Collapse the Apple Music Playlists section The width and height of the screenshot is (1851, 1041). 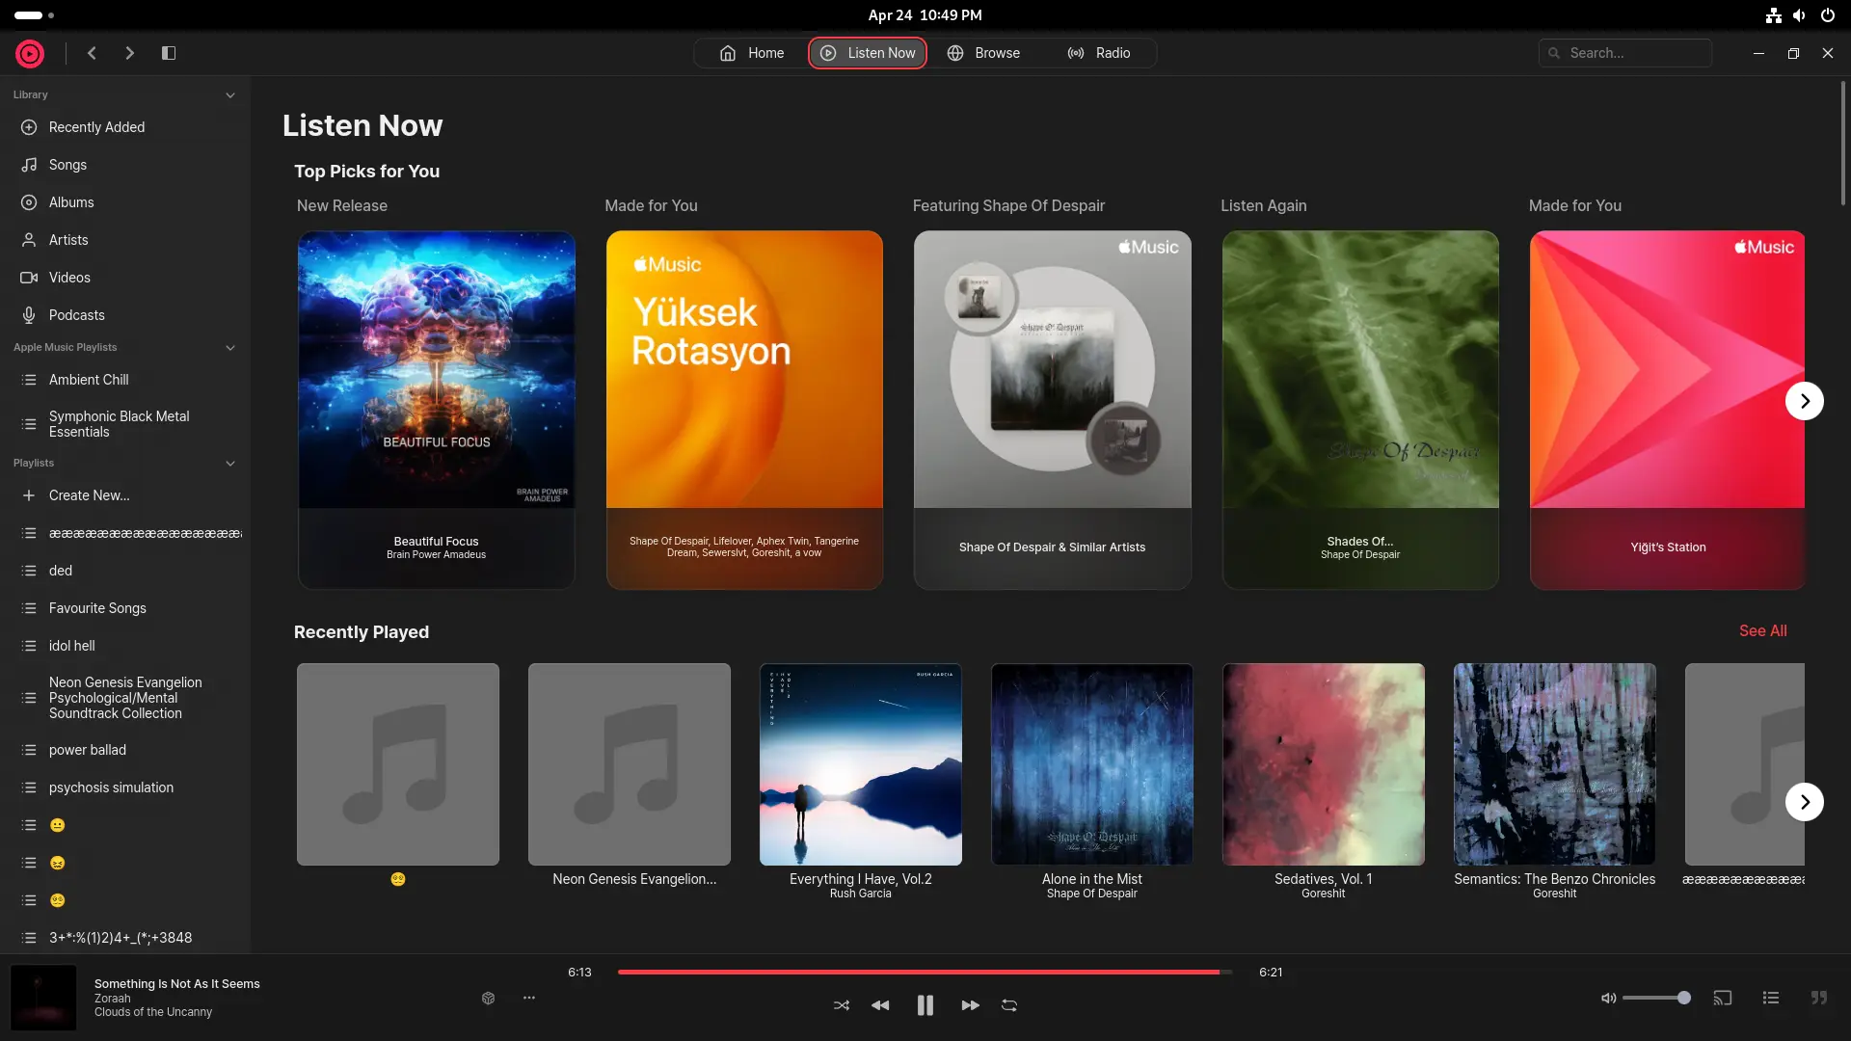tap(230, 347)
